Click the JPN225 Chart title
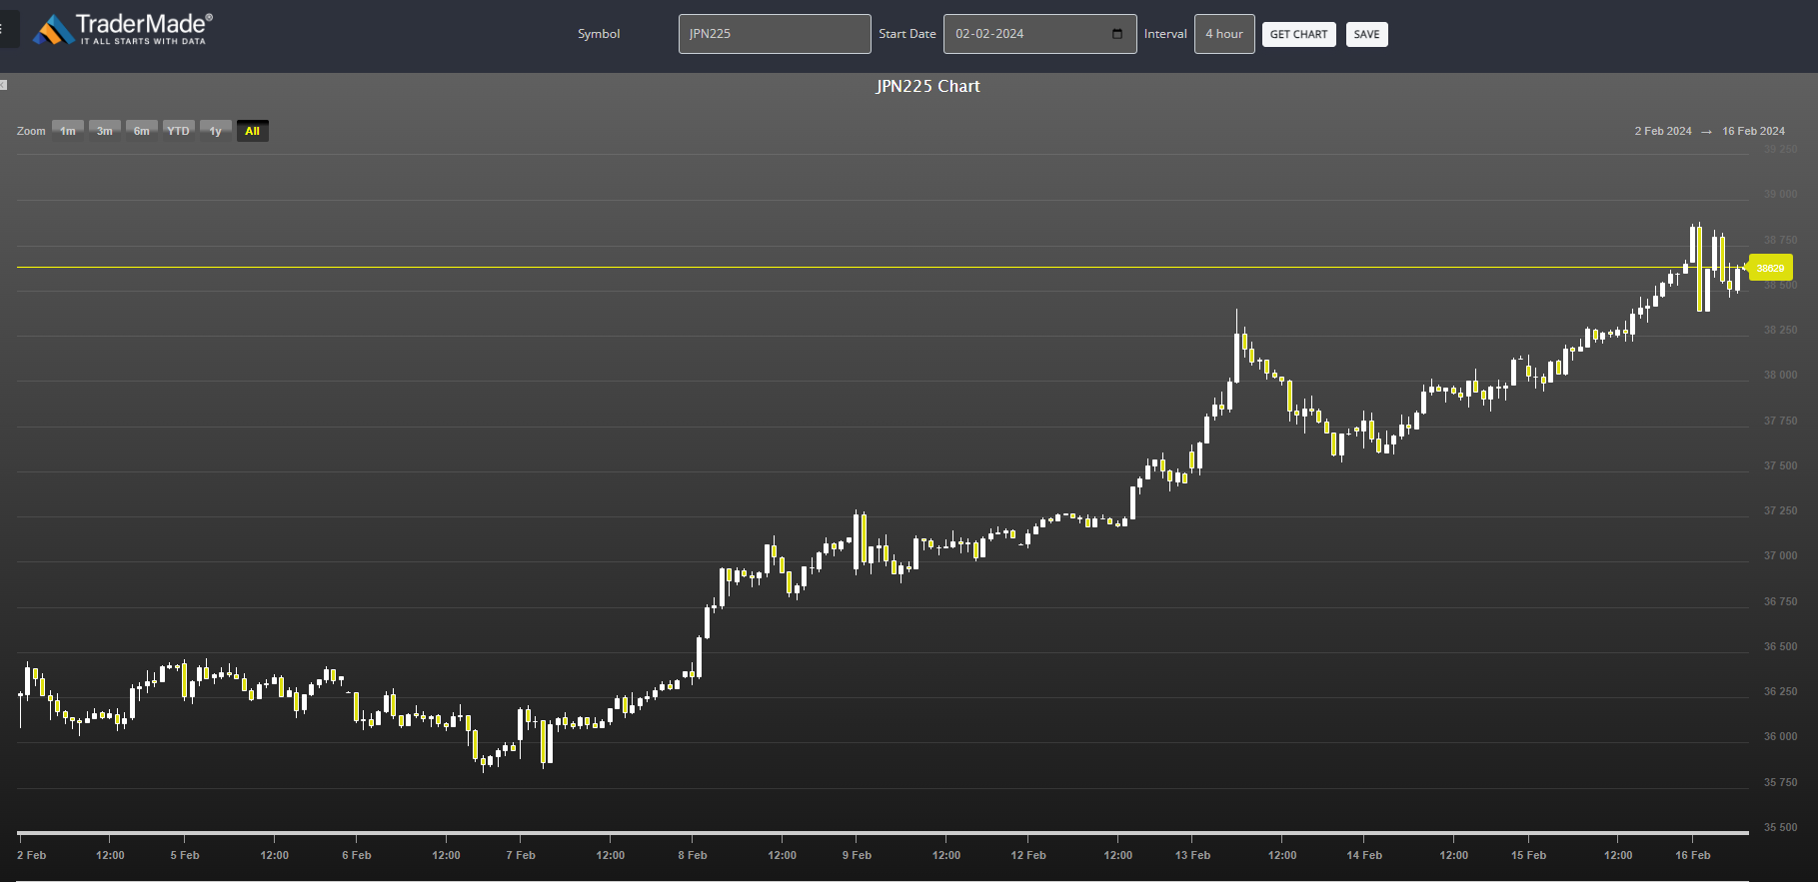1818x882 pixels. coord(927,86)
